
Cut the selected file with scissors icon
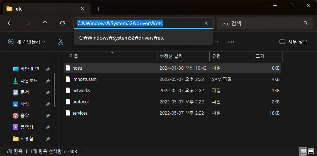tap(61, 42)
